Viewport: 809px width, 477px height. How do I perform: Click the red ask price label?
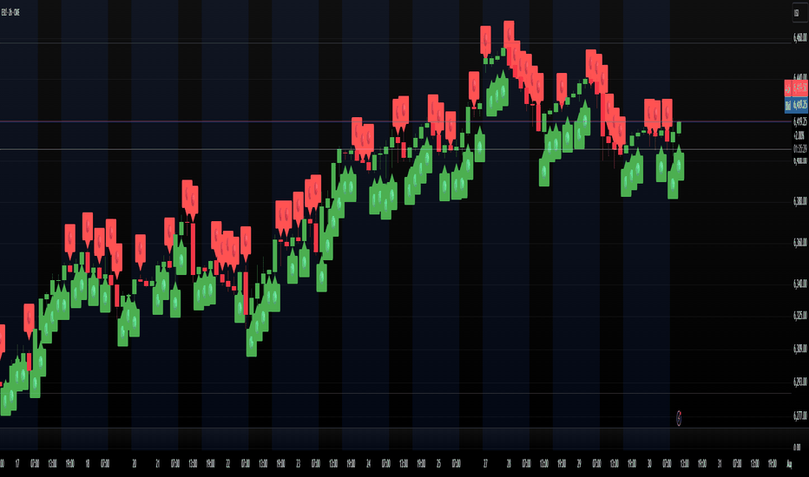796,88
